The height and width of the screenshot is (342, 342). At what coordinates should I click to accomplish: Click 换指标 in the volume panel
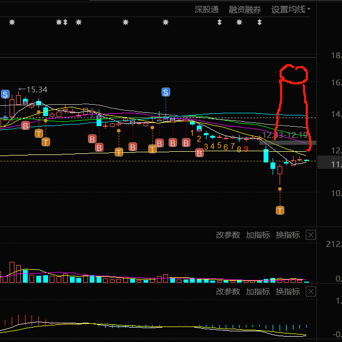coord(288,235)
